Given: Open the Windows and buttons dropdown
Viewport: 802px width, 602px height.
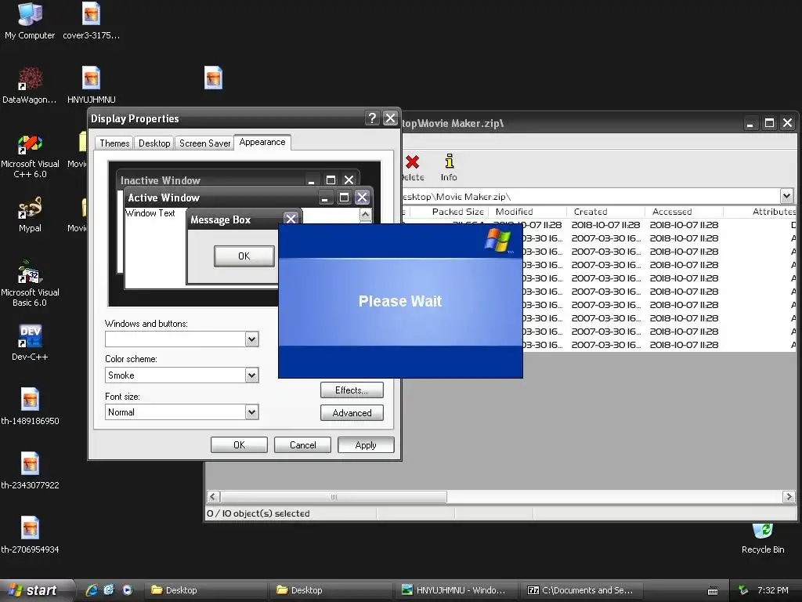Looking at the screenshot, I should click(x=251, y=339).
